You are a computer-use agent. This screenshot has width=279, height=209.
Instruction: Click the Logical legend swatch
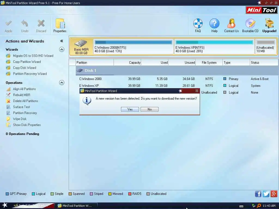tap(33, 194)
